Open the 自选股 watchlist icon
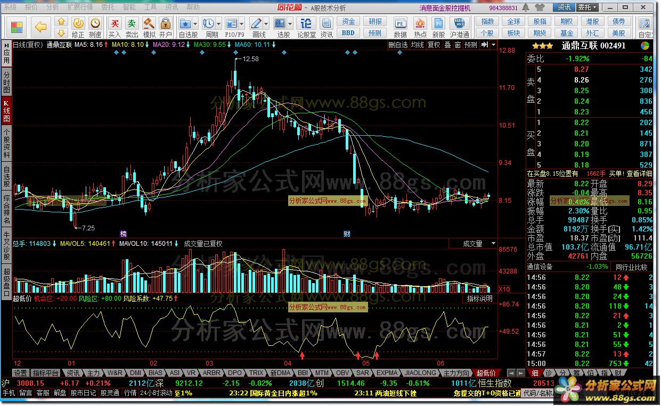 tap(185, 24)
